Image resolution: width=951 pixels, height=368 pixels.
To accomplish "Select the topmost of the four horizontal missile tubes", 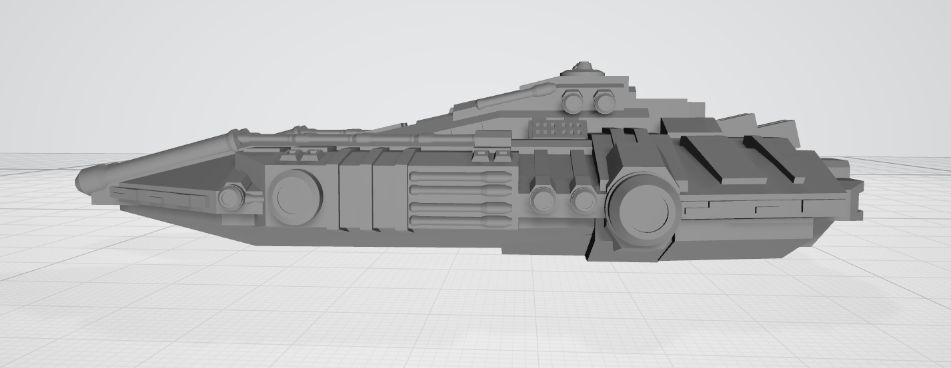I will (x=460, y=177).
